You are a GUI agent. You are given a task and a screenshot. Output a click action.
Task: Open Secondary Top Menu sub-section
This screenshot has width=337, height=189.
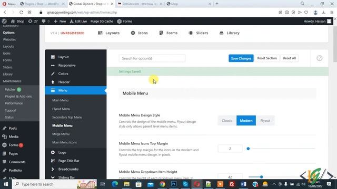[x=67, y=117]
